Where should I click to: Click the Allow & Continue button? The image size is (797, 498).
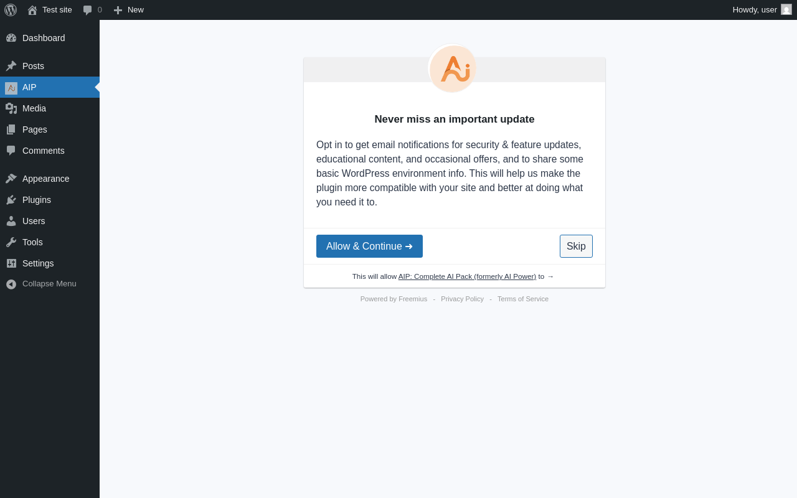coord(369,246)
